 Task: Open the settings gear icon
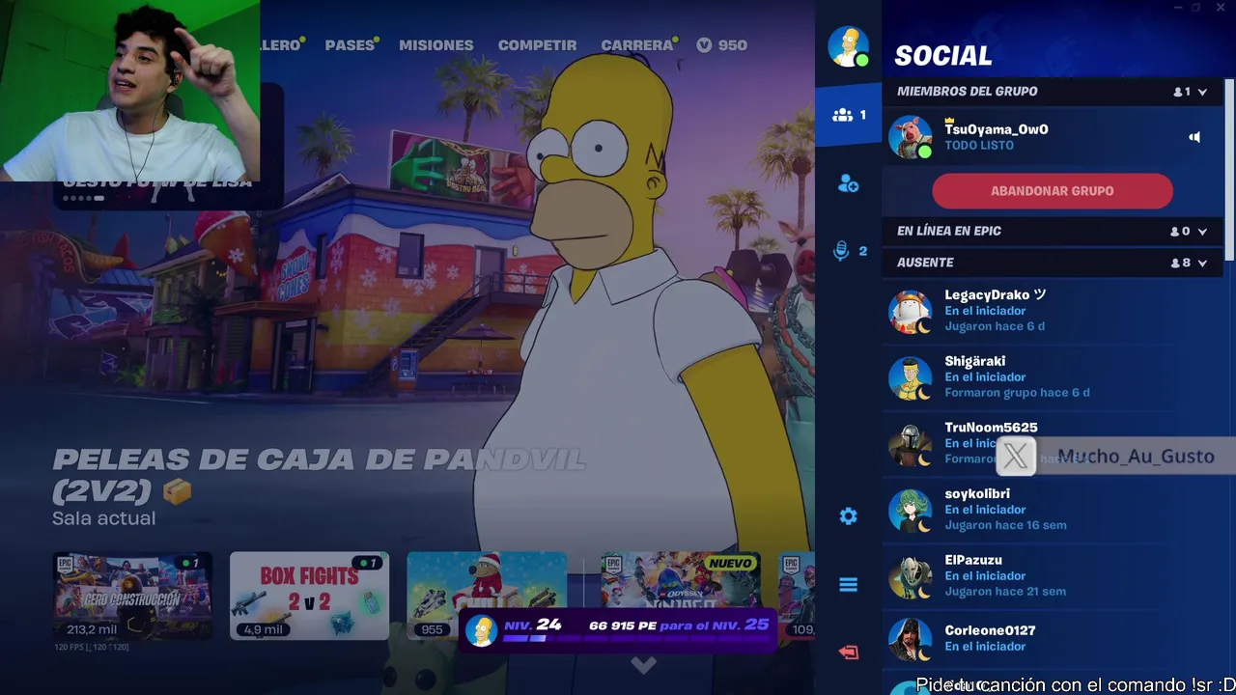[x=848, y=516]
